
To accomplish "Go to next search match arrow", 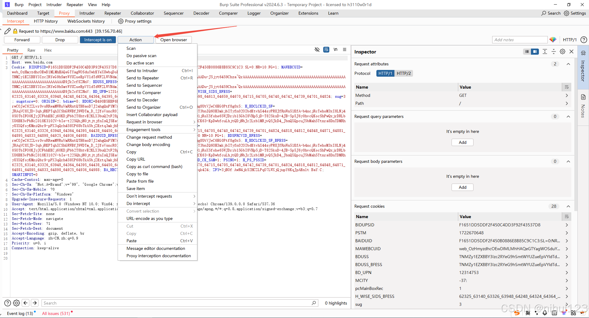I will tap(35, 303).
